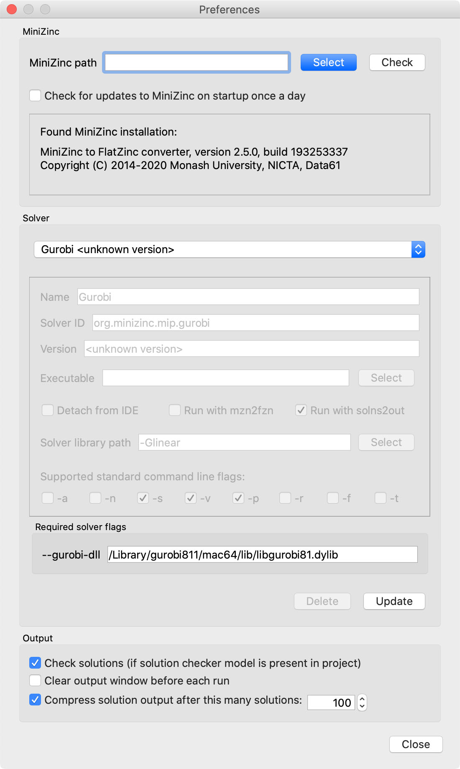The height and width of the screenshot is (769, 460).
Task: Click the Update button
Action: click(x=394, y=601)
